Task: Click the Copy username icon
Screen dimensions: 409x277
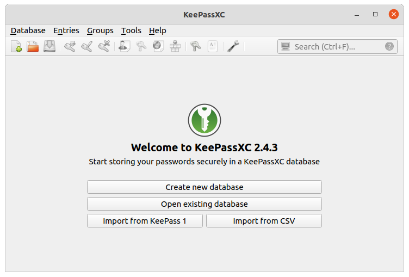Action: point(124,47)
